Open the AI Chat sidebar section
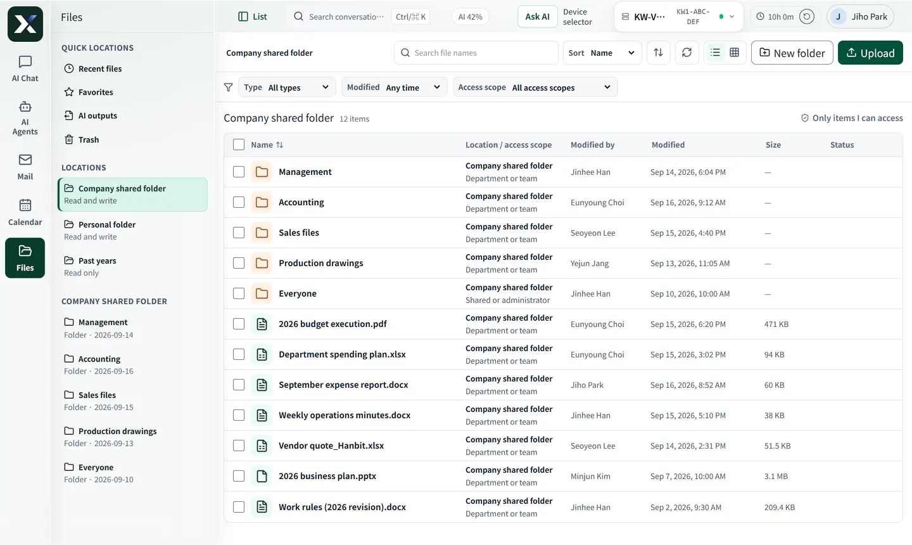 [x=25, y=69]
